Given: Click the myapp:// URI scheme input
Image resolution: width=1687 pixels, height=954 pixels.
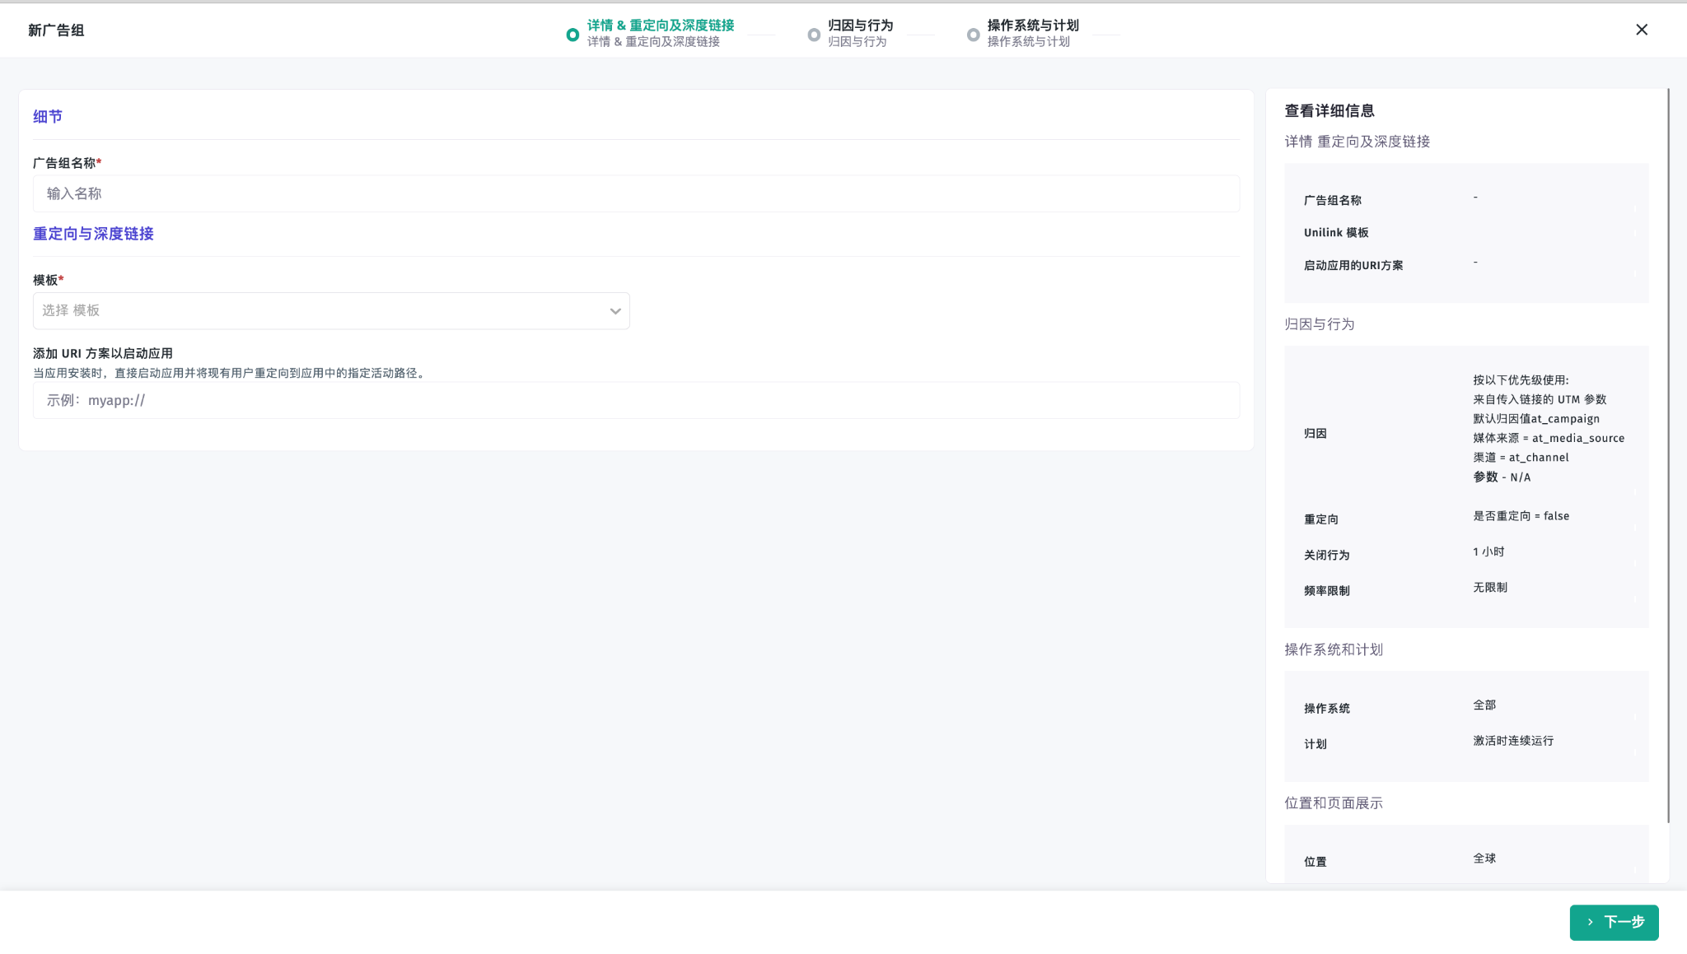Looking at the screenshot, I should pyautogui.click(x=636, y=400).
